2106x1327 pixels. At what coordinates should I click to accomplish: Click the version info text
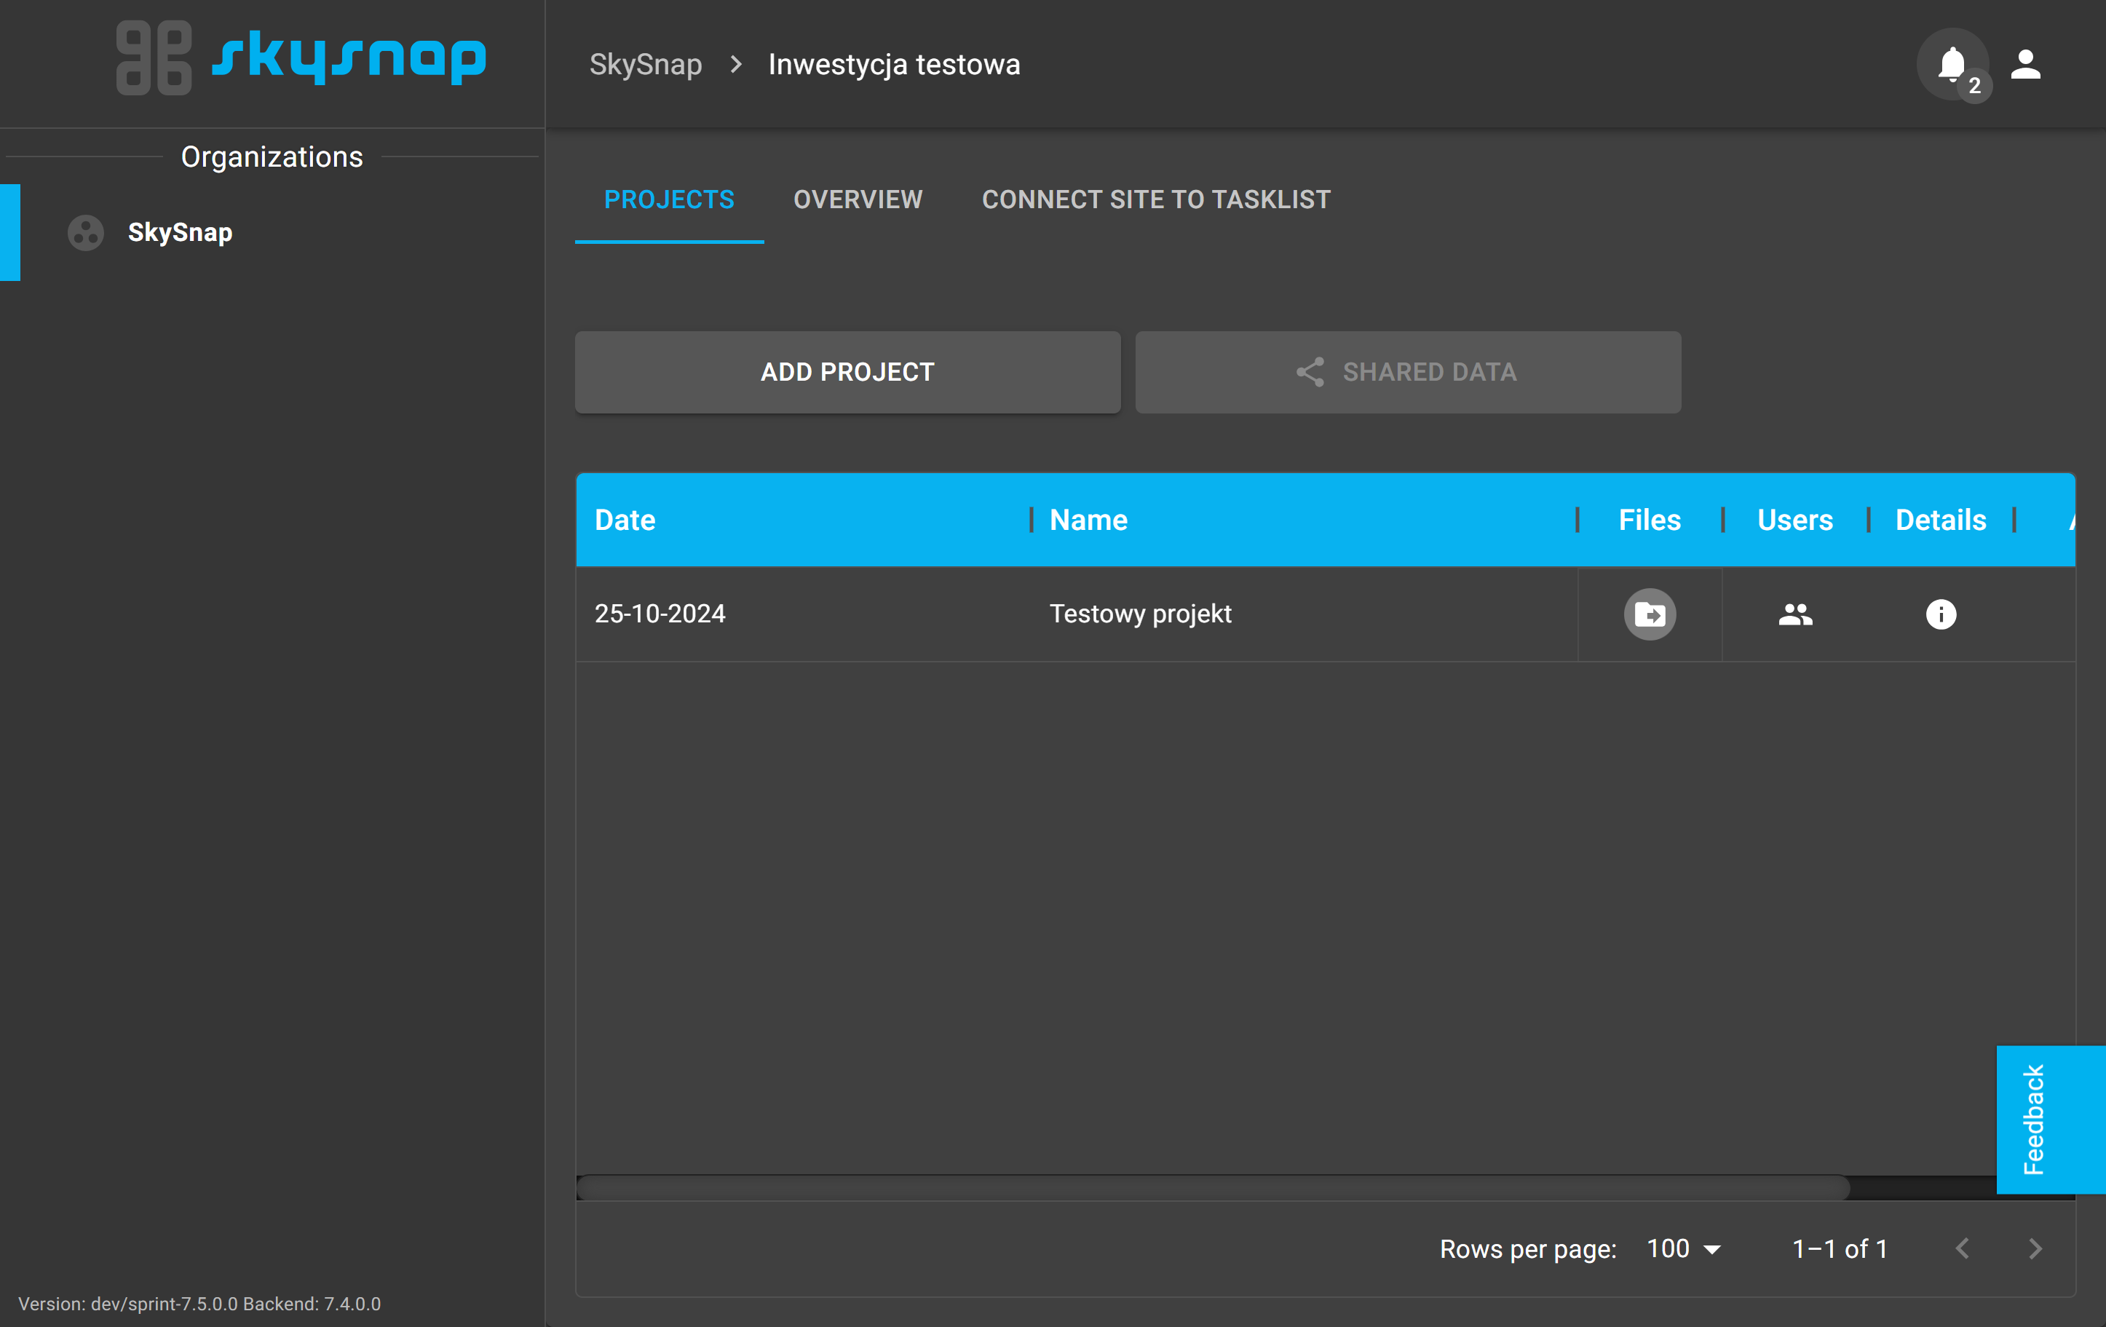point(199,1304)
